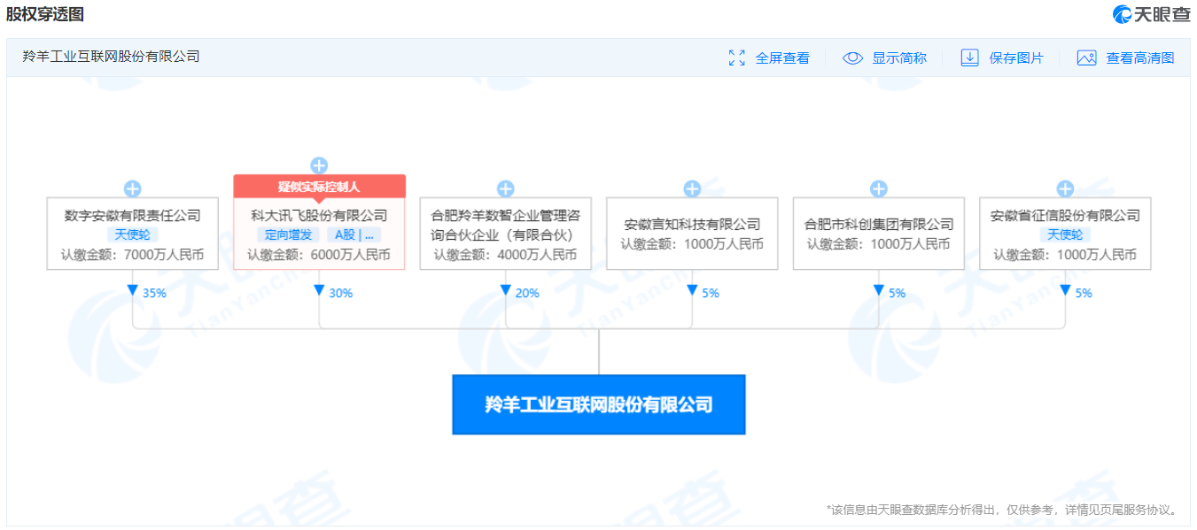Click the fullscreen view icon
Screen dimensions: 1197x530
click(736, 58)
